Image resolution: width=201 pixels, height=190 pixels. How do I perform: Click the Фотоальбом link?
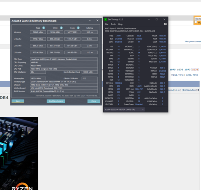190,90
